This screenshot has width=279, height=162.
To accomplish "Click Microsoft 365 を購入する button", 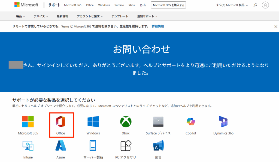I will click(x=168, y=5).
